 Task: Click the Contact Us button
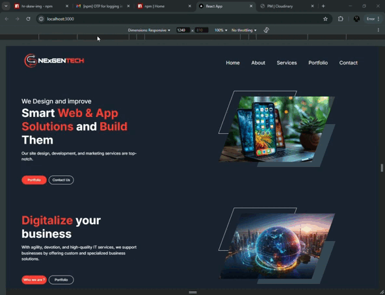(x=61, y=180)
